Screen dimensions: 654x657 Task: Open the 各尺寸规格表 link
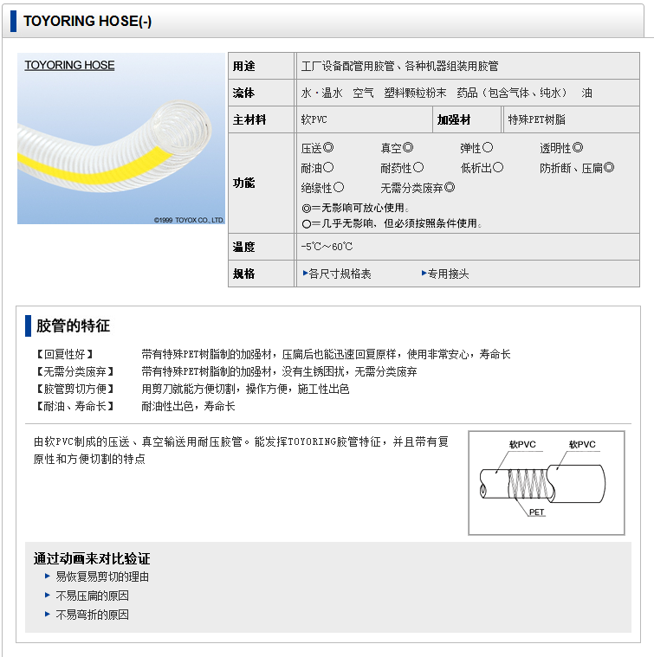[340, 274]
